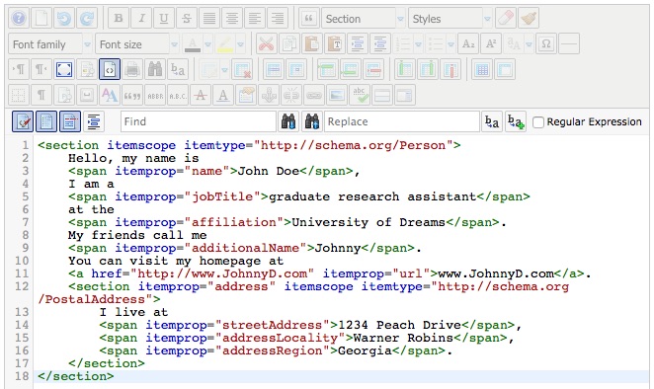Click the print icon
654x389 pixels.
pos(132,70)
